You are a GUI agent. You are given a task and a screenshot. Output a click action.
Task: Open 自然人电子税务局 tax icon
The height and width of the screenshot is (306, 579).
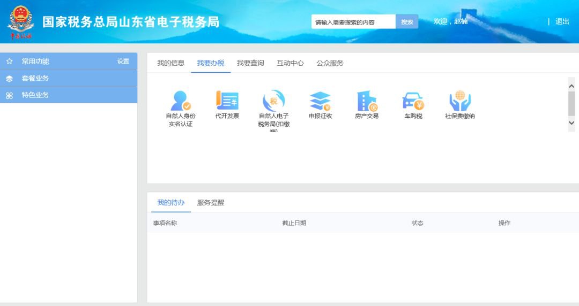[x=273, y=101]
